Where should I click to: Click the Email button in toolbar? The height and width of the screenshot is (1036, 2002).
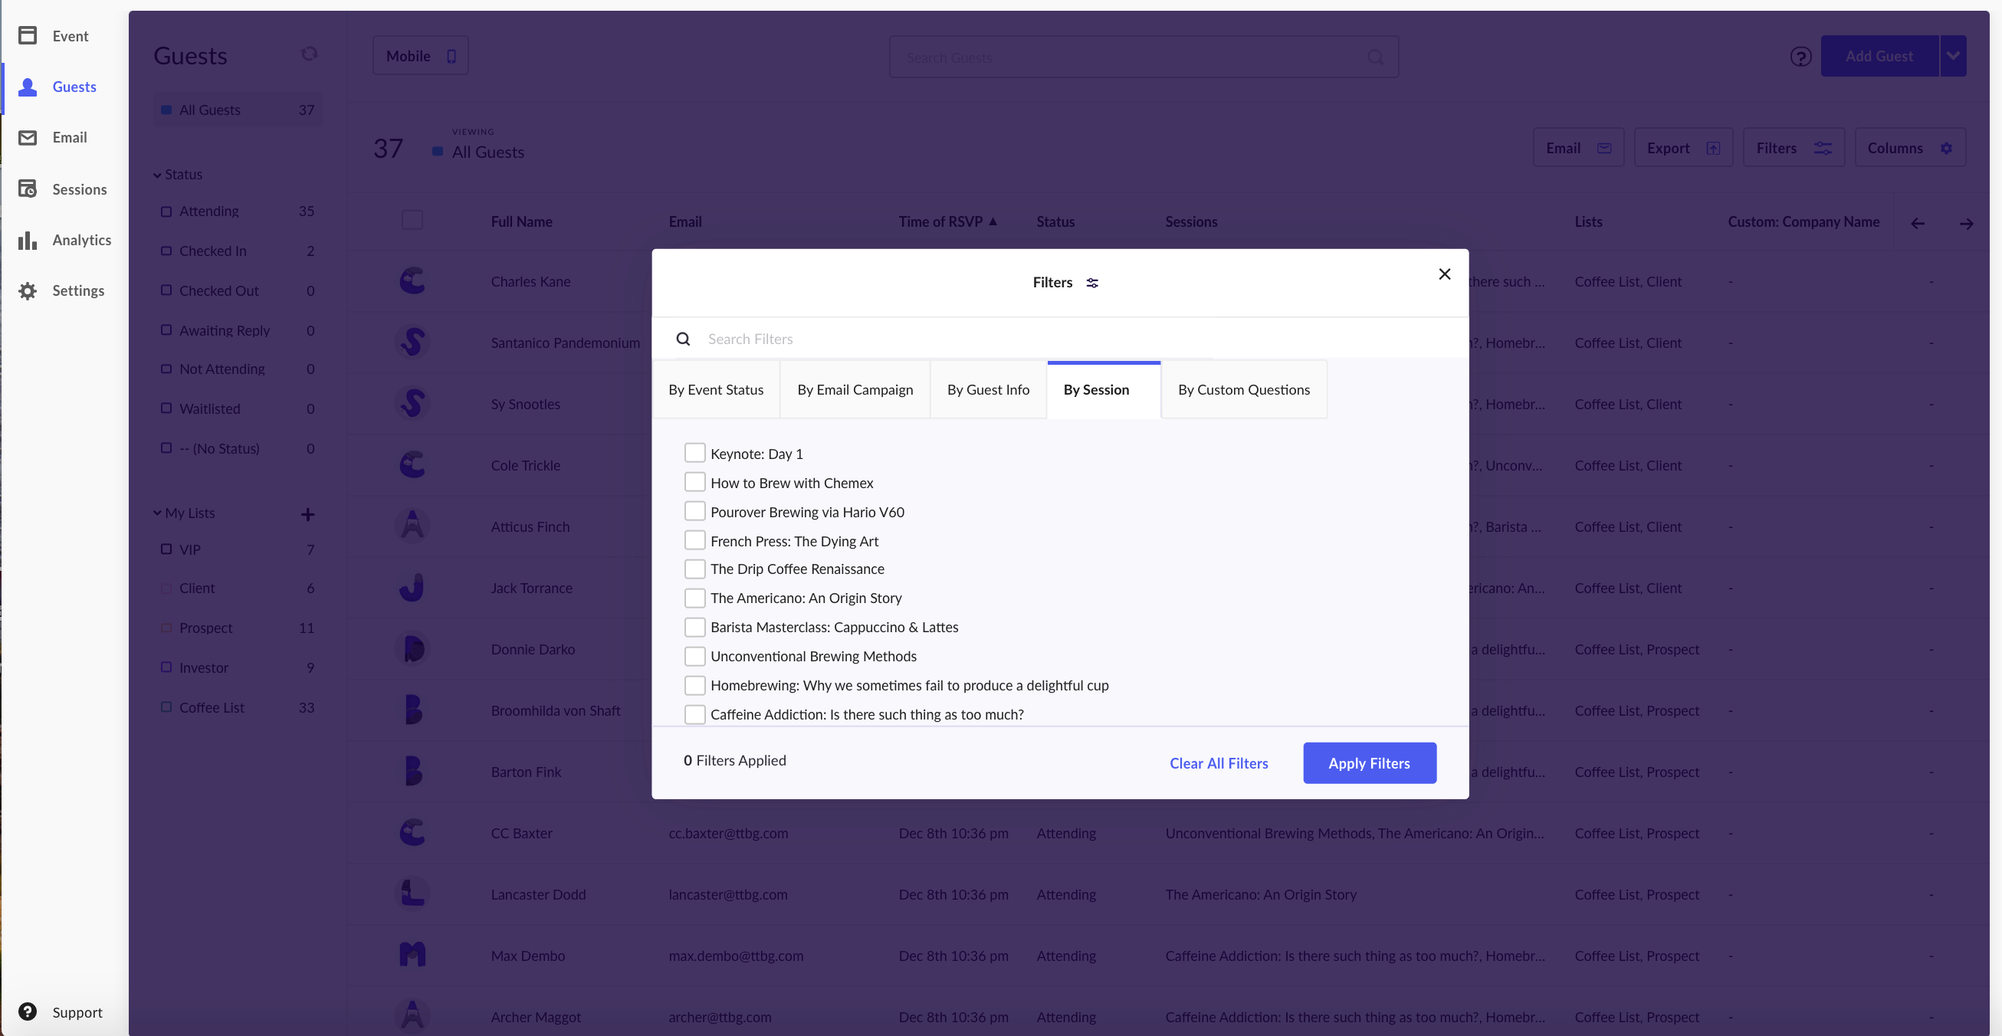point(1577,148)
